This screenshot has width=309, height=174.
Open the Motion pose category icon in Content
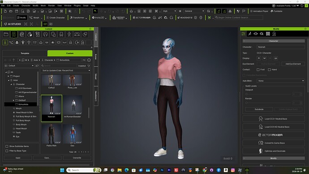[x=69, y=35]
